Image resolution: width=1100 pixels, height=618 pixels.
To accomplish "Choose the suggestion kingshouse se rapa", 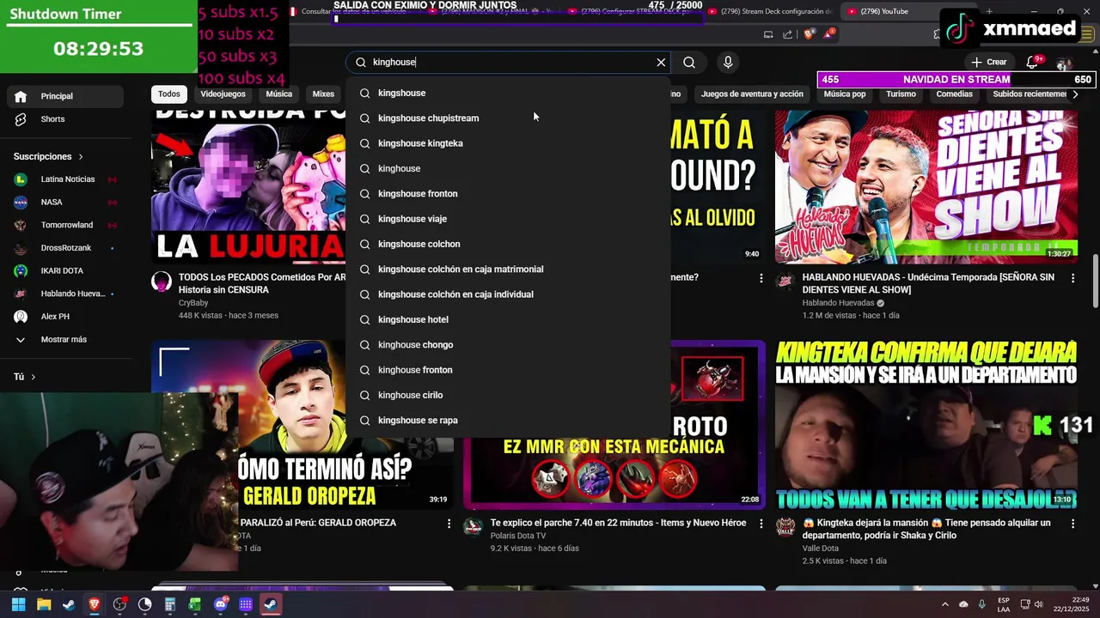I will click(x=508, y=421).
